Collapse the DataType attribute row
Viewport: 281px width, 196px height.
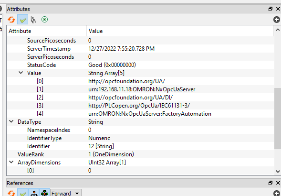pyautogui.click(x=11, y=121)
